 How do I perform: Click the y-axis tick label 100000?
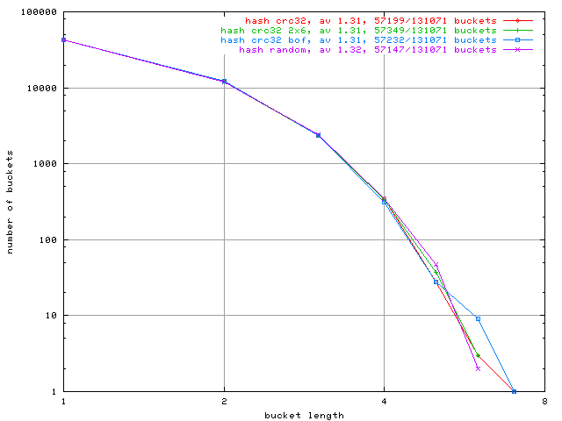pos(39,11)
